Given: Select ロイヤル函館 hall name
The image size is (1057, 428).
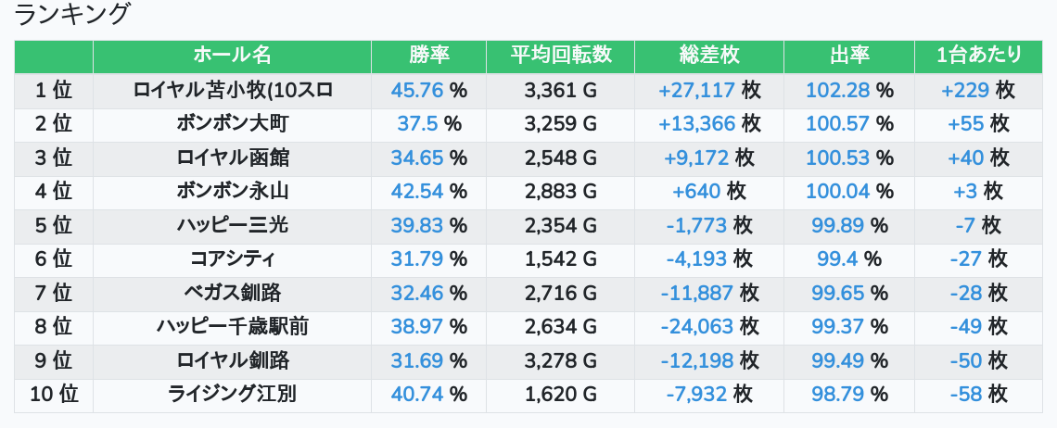Looking at the screenshot, I should 232,157.
